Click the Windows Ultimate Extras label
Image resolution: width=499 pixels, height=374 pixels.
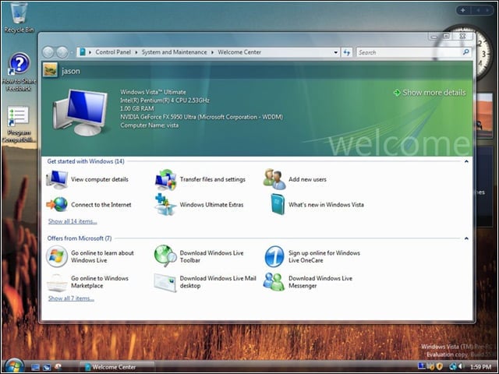tap(211, 204)
